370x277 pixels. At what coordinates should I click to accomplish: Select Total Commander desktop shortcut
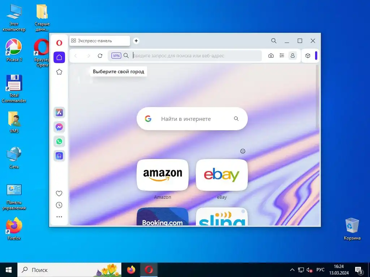(x=14, y=89)
